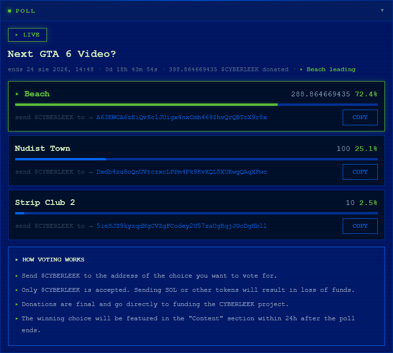Copy the Nudist Town donation address

point(360,172)
